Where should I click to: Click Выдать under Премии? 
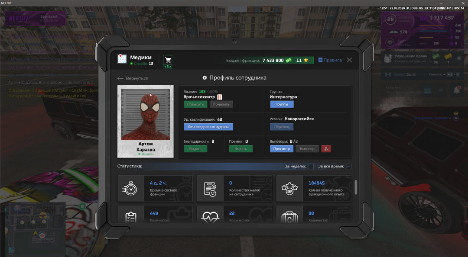pyautogui.click(x=240, y=149)
